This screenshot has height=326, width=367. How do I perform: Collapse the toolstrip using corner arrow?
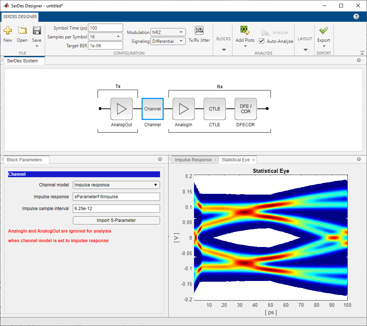(362, 53)
